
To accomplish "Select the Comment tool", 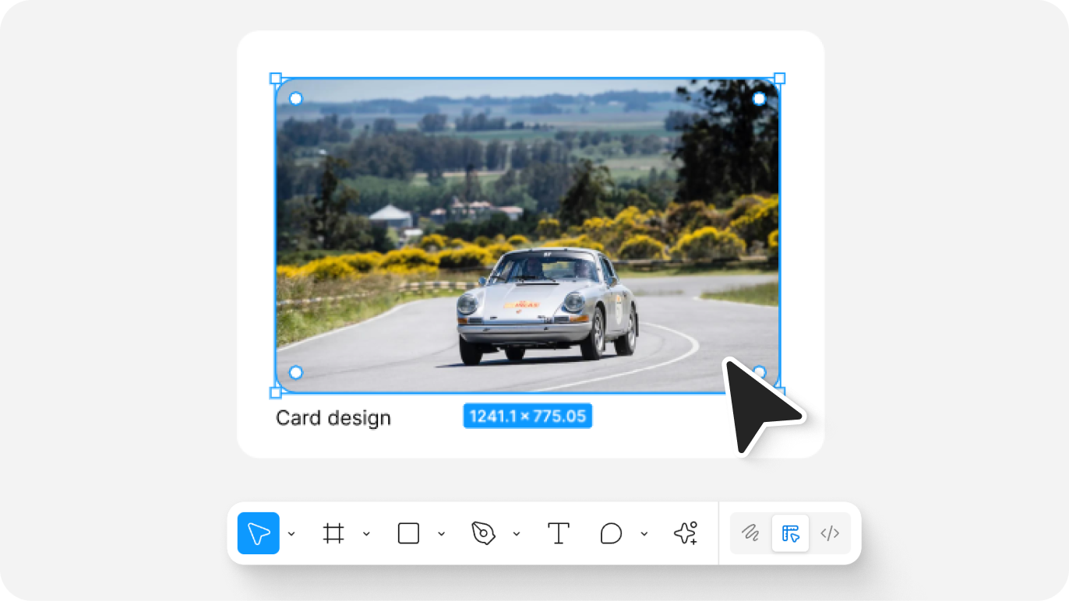I will click(611, 533).
